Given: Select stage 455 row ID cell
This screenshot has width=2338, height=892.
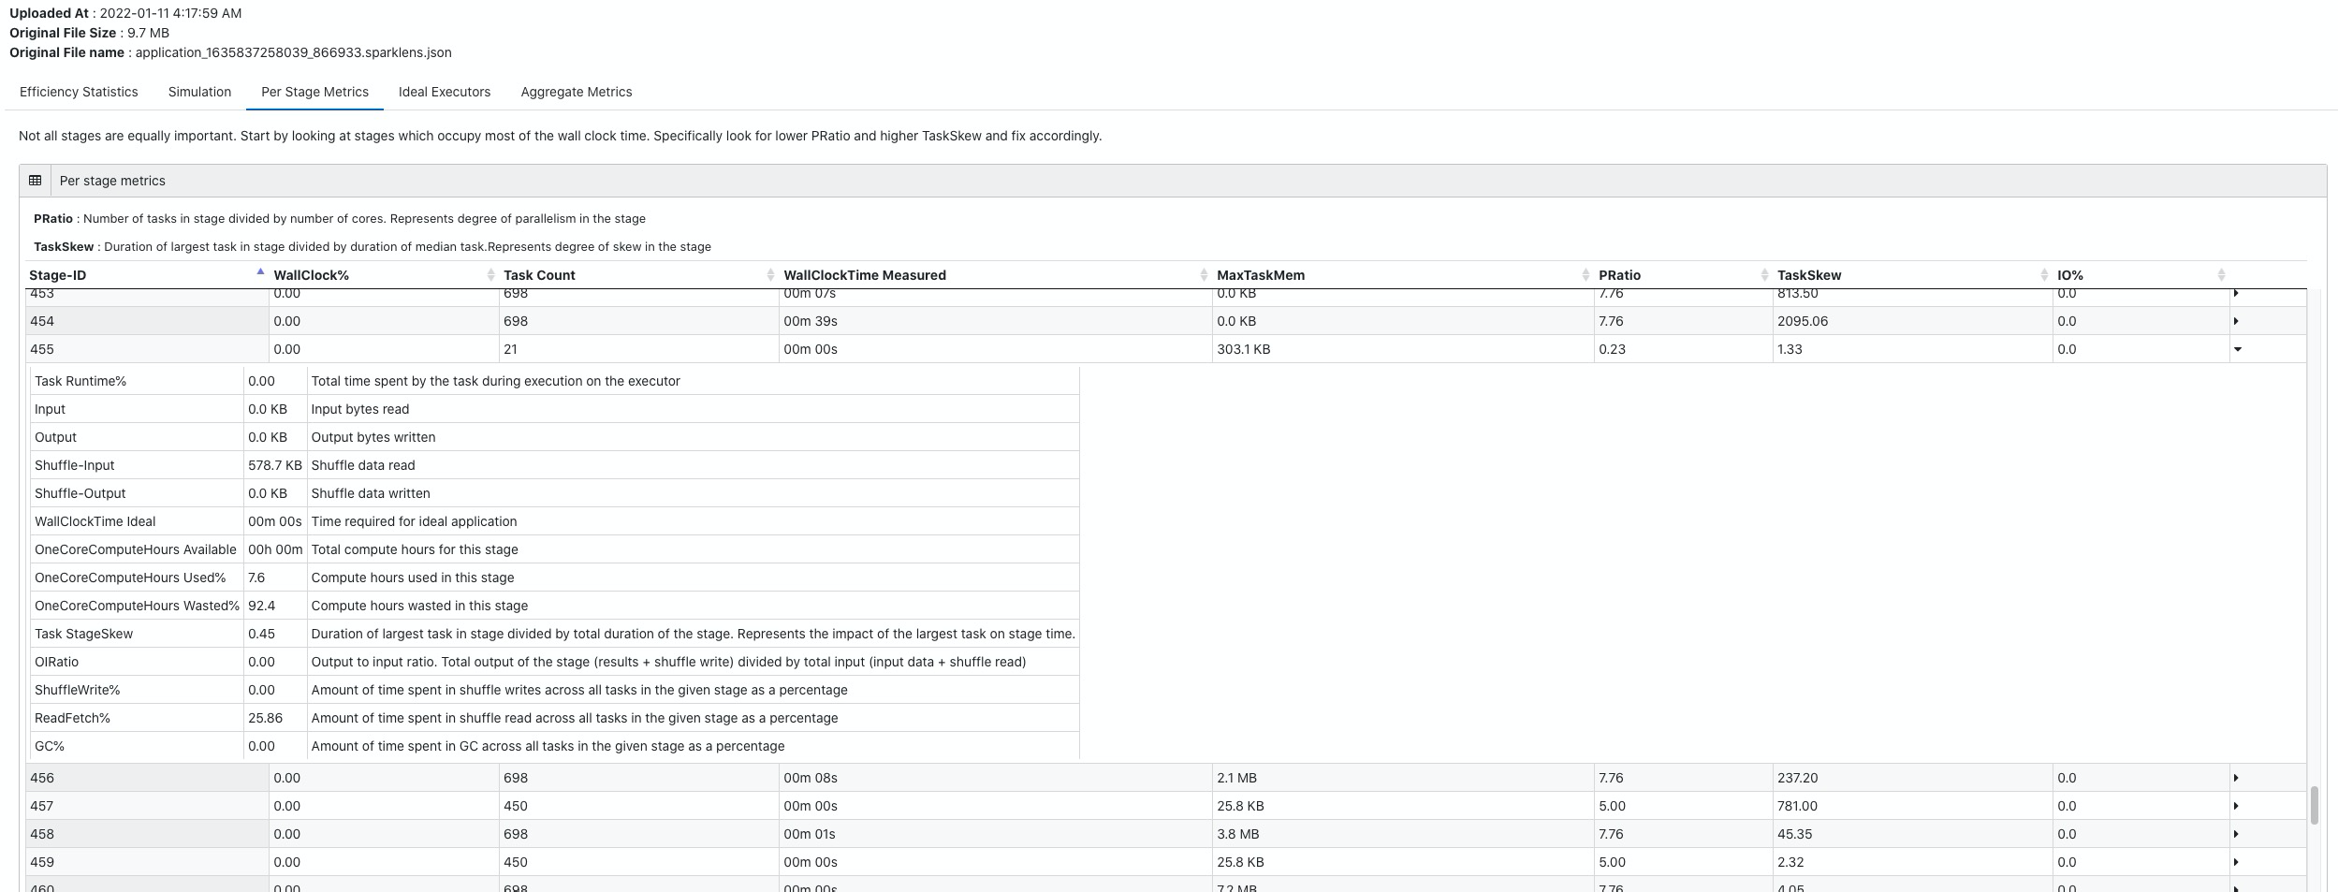Looking at the screenshot, I should [x=147, y=349].
